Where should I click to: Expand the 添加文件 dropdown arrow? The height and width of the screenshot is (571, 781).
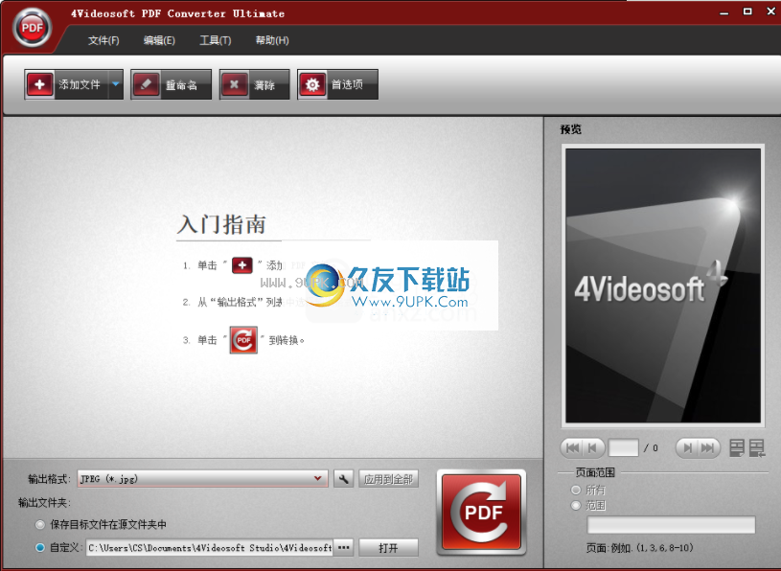116,84
